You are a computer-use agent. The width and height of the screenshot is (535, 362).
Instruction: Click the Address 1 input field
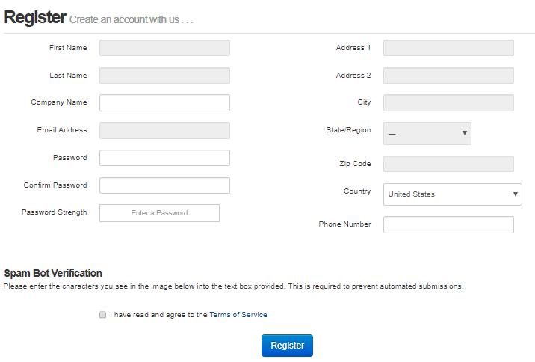(448, 48)
